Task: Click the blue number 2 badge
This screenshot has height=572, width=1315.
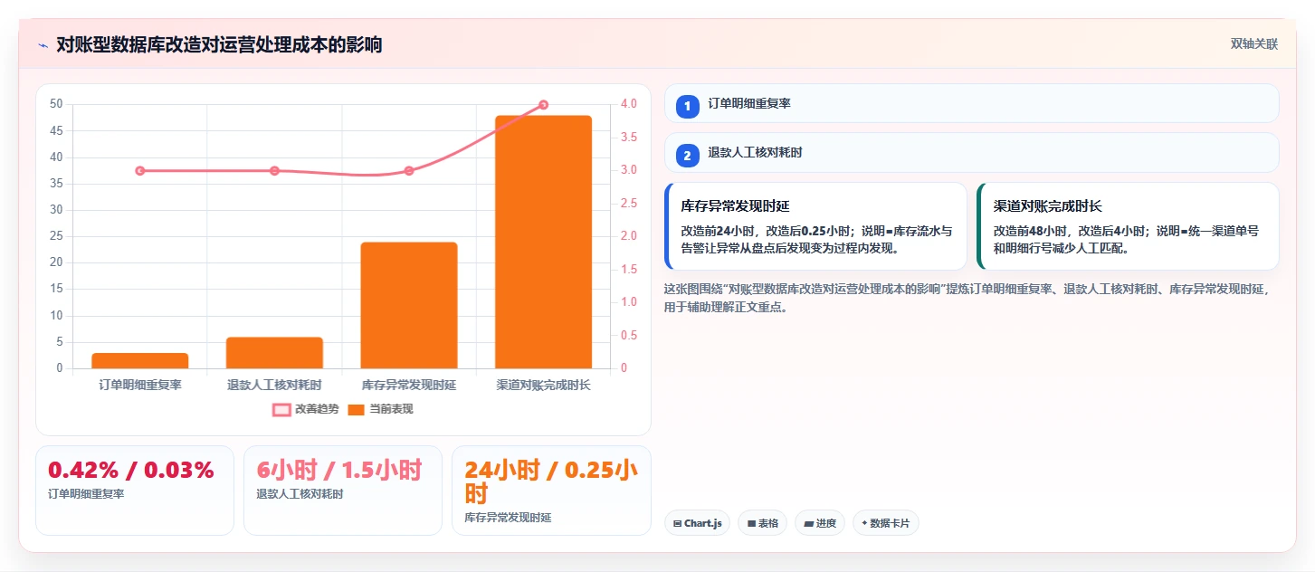Action: [x=687, y=156]
